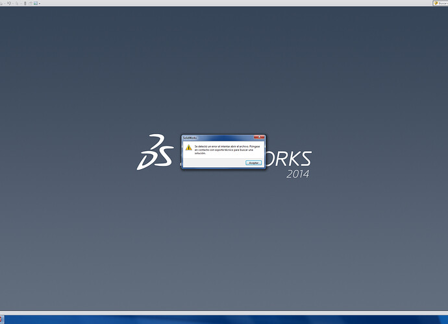Viewport: 448px width, 324px height.
Task: Click the yellow warning triangle icon
Action: [x=188, y=148]
